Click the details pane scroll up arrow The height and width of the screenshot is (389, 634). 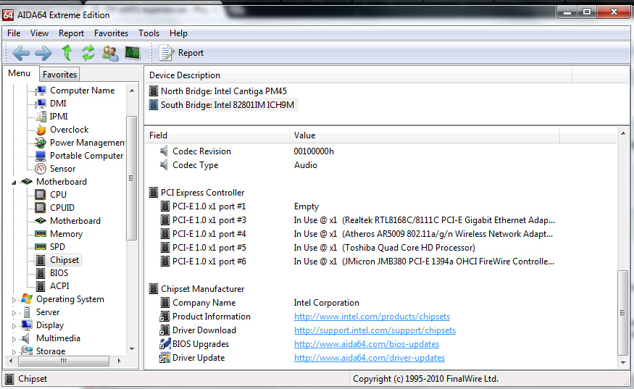(623, 133)
